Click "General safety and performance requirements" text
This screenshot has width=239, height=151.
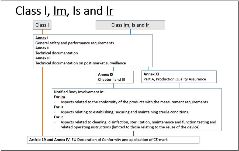[74, 43]
